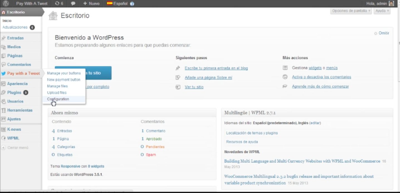
Task: Open the Pay With A Tweet site menu
Action: pos(32,4)
